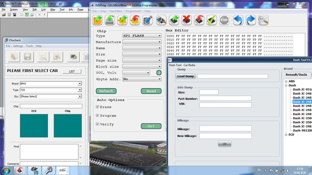Screen dimensions: 312x175
Task: Click eraser icon in Otocheck toolbar
Action: 14,57
